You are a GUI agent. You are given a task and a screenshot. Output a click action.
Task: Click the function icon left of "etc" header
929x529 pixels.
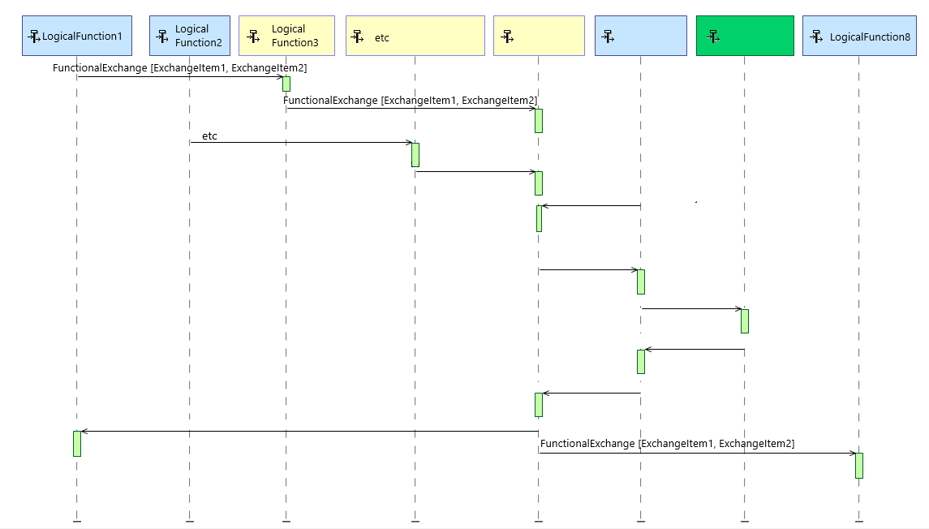[x=357, y=37]
